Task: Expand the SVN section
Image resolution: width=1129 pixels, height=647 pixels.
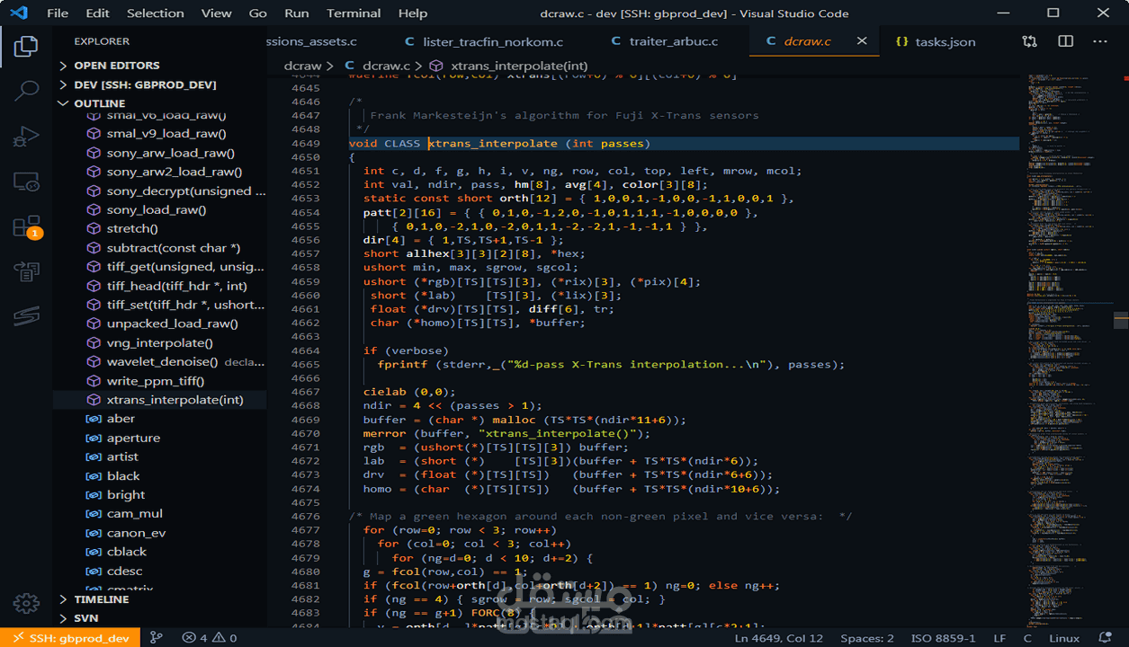Action: pyautogui.click(x=86, y=618)
